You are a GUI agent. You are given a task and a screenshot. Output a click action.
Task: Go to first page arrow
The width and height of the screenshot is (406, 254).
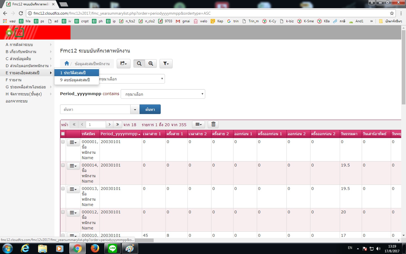74,124
